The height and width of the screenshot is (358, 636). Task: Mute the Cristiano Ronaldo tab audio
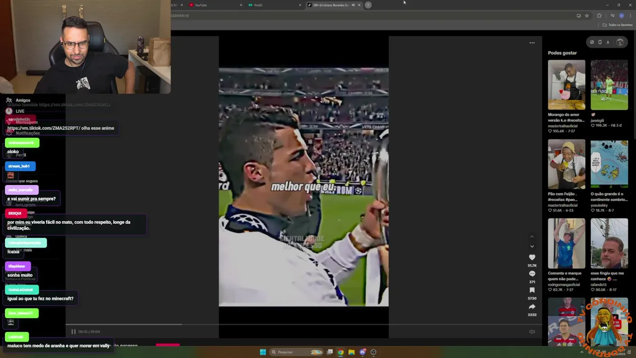click(353, 5)
